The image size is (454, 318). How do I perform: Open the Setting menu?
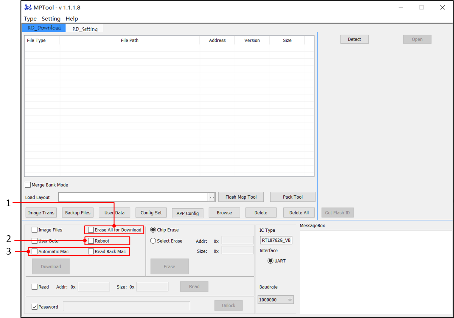click(51, 19)
